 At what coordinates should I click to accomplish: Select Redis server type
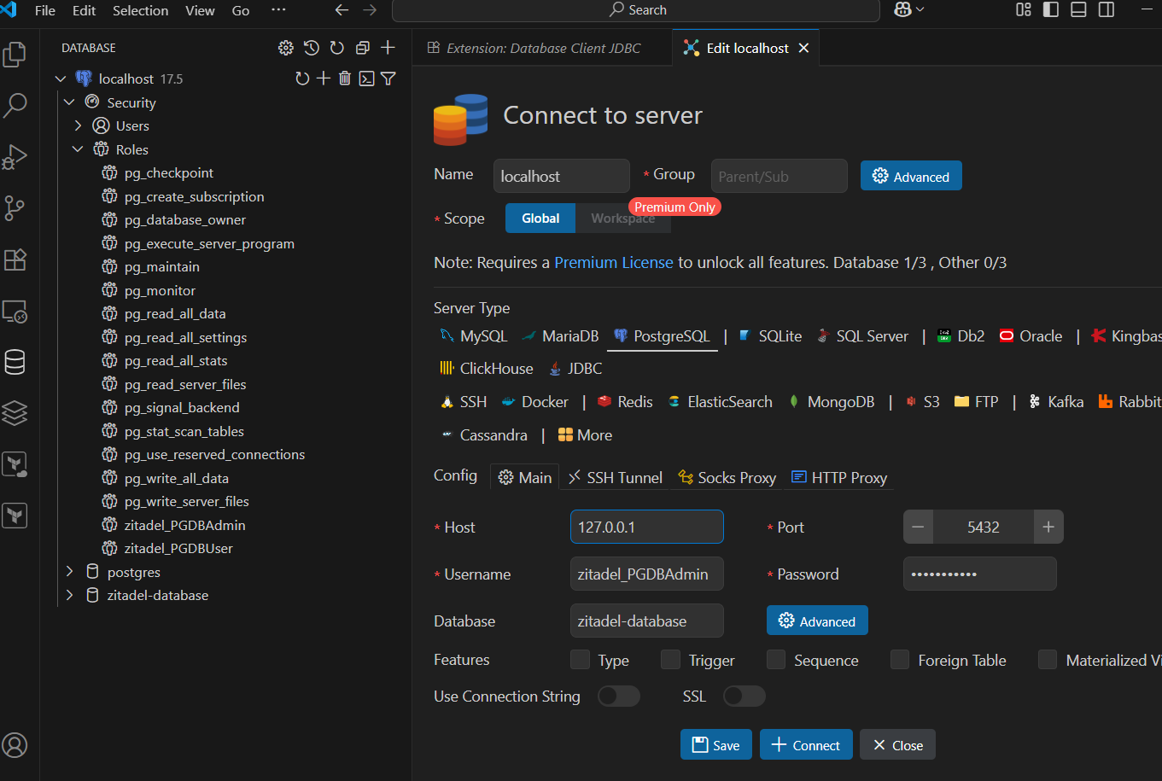coord(625,402)
